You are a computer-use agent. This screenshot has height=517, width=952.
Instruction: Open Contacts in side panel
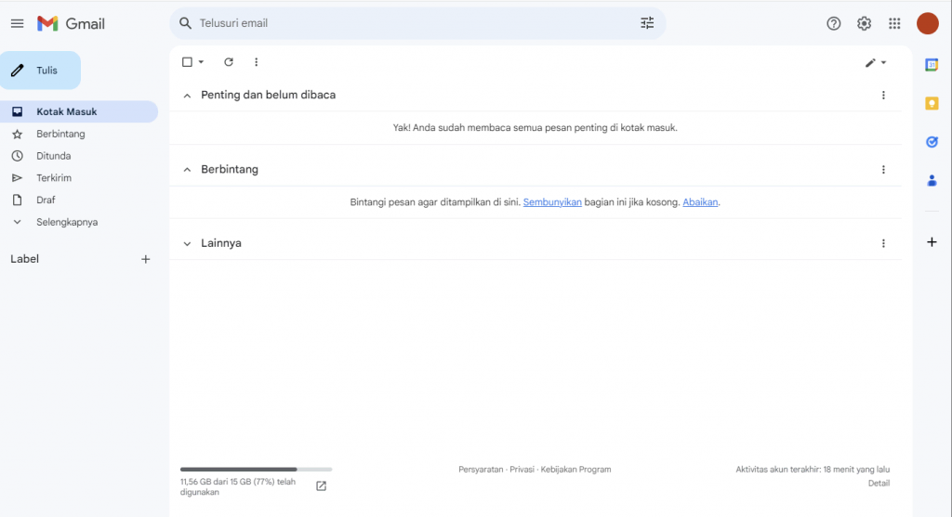coord(932,181)
